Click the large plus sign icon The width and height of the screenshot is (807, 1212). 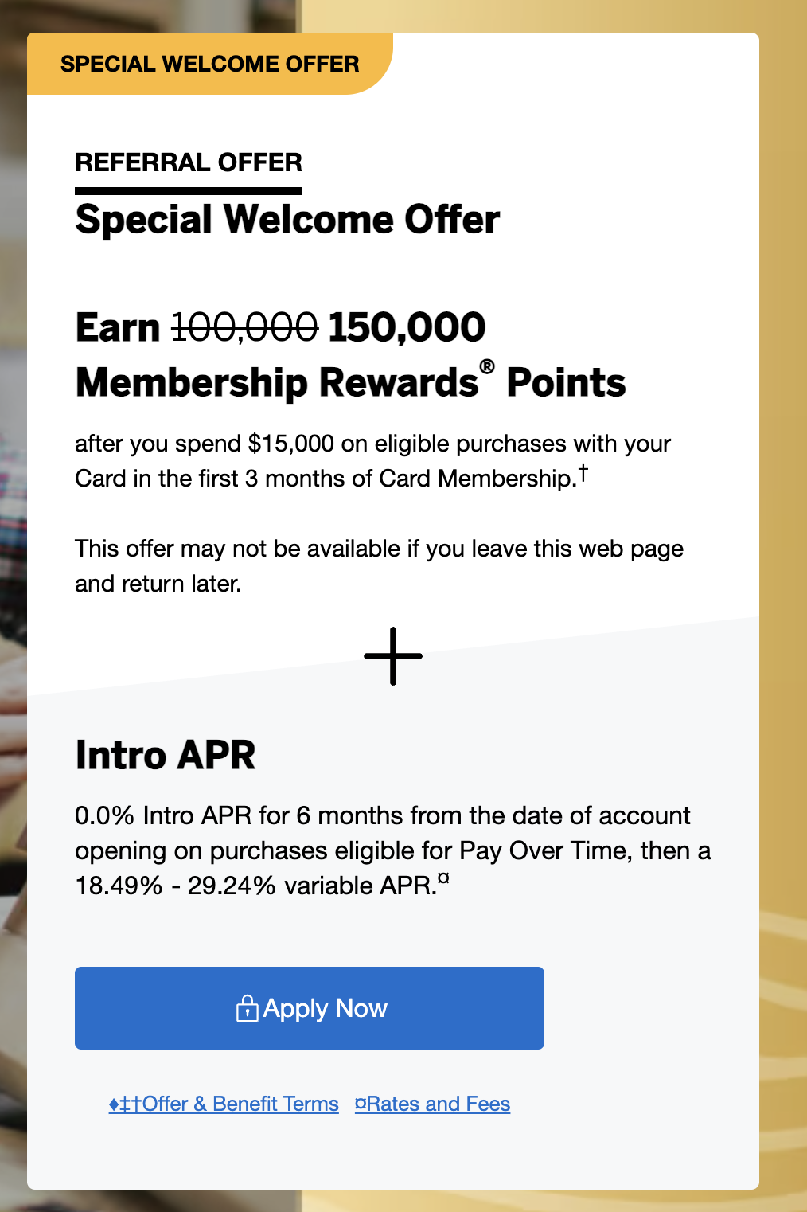(x=393, y=656)
